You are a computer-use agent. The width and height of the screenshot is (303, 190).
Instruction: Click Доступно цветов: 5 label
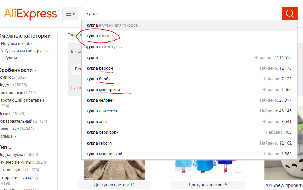208,185
